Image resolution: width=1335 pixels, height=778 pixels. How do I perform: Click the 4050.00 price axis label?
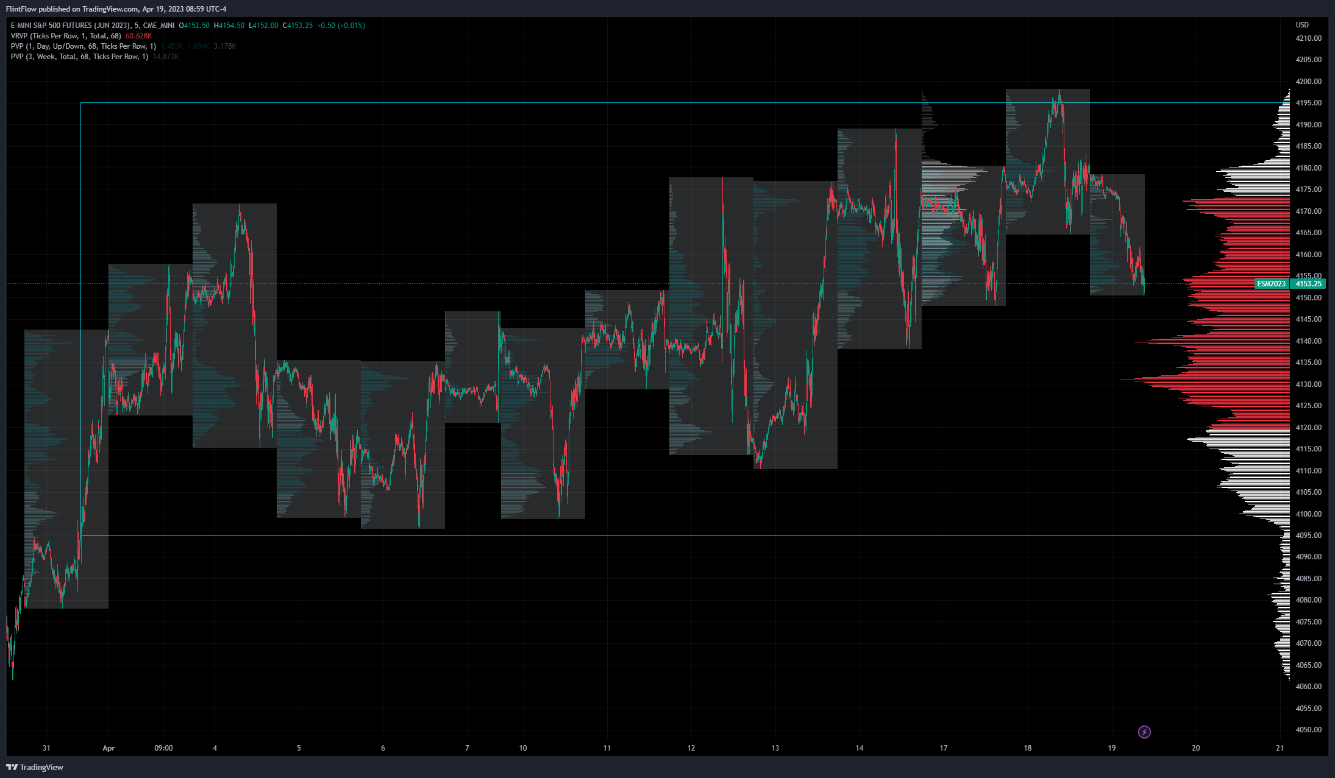[x=1308, y=730]
